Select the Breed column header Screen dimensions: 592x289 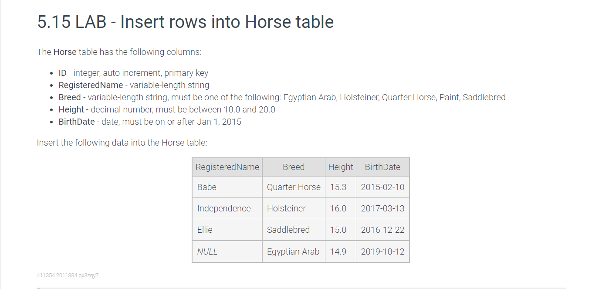coord(294,167)
